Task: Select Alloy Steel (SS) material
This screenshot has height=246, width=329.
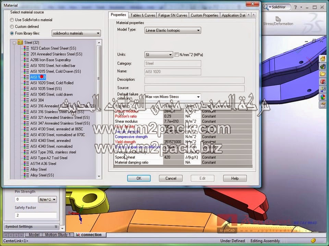Action: [x=42, y=175]
